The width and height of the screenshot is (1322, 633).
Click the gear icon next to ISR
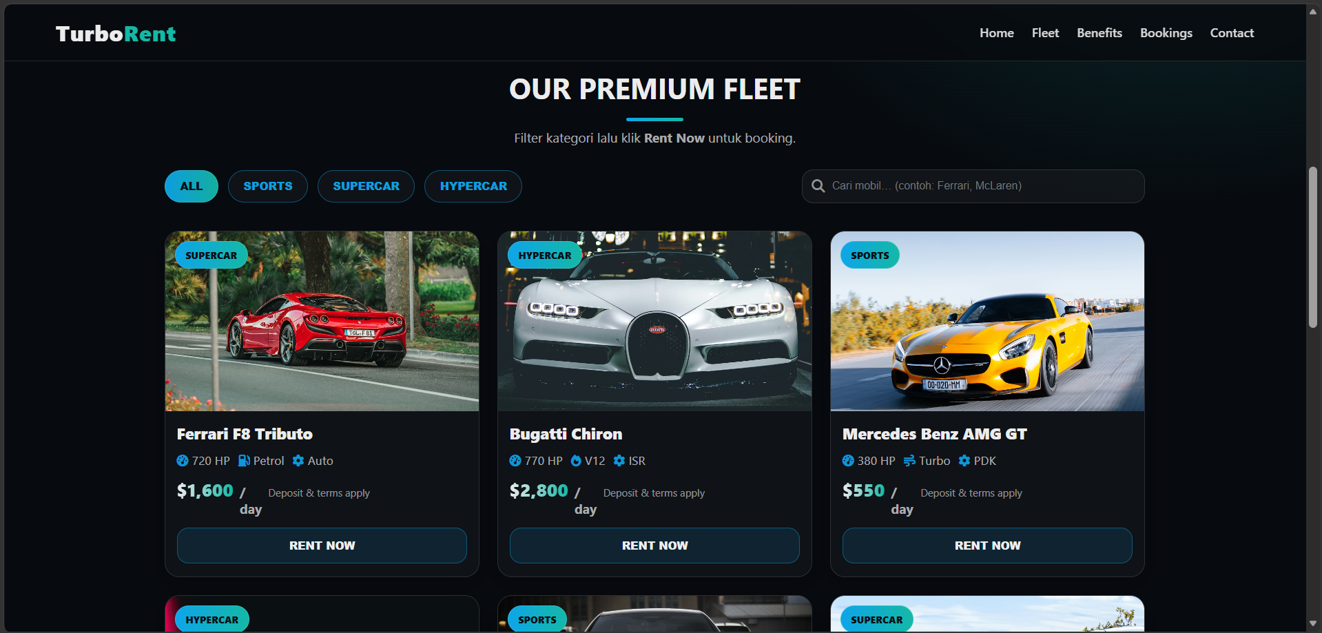[x=619, y=461]
